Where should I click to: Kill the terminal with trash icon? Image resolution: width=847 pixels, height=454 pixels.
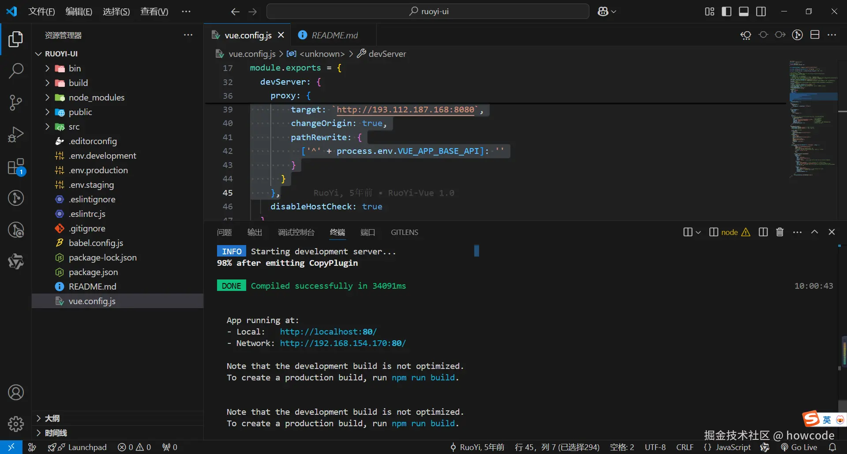tap(780, 232)
